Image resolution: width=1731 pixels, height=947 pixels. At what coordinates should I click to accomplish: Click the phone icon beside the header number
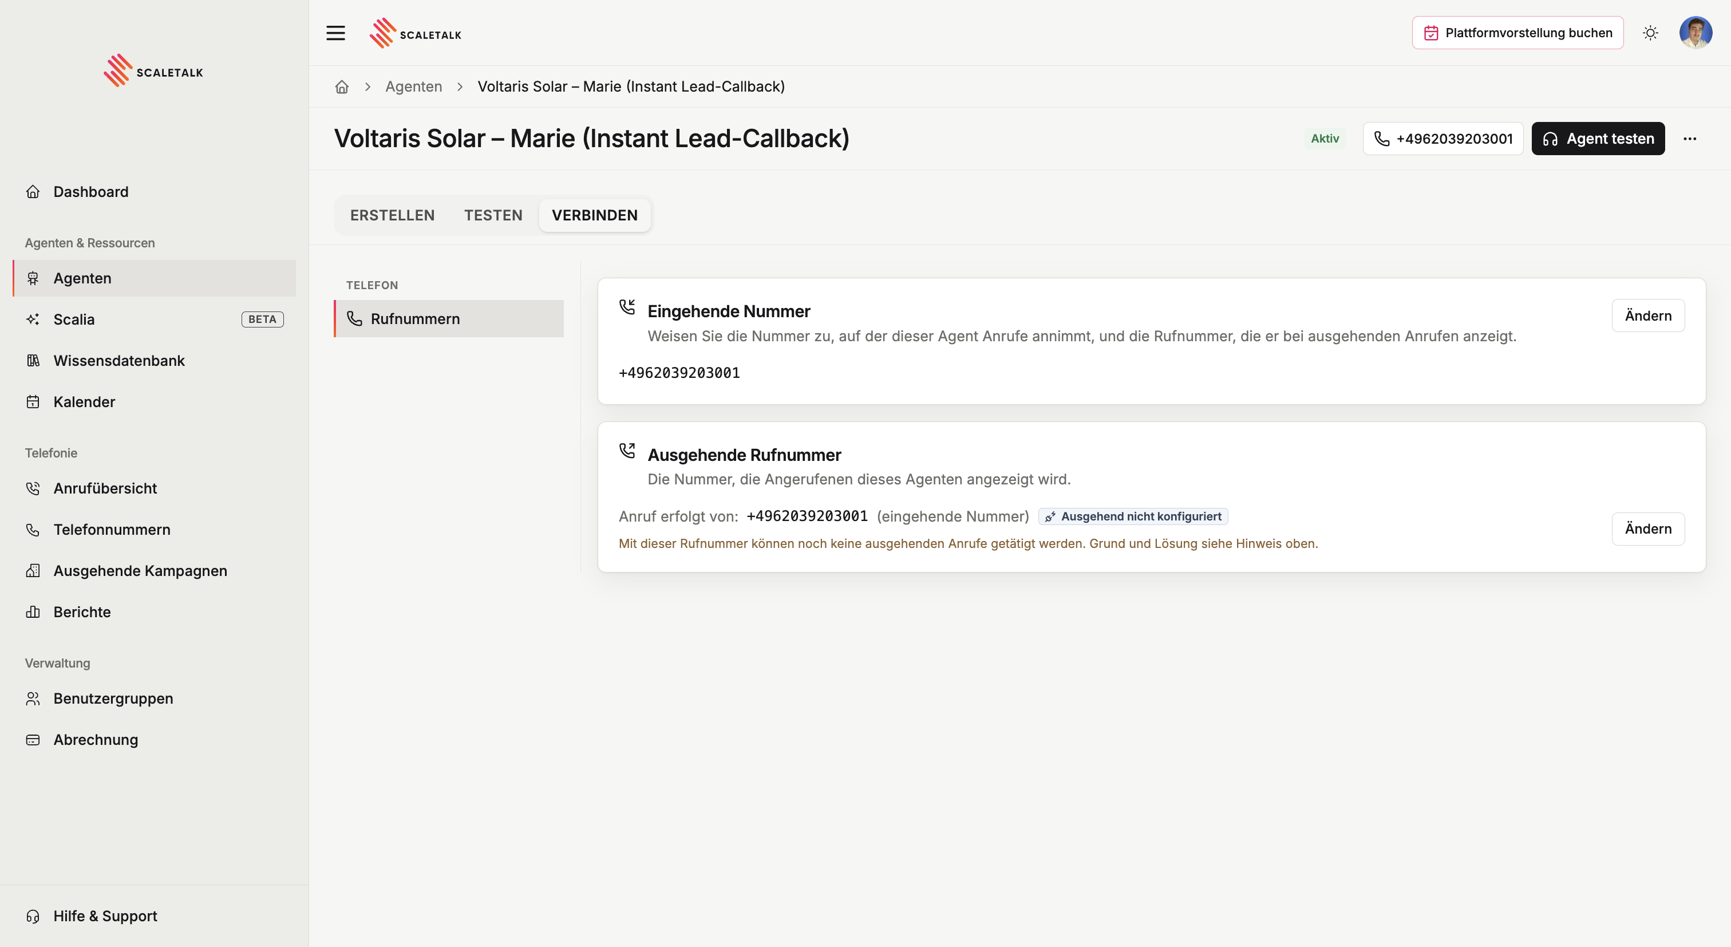coord(1382,139)
